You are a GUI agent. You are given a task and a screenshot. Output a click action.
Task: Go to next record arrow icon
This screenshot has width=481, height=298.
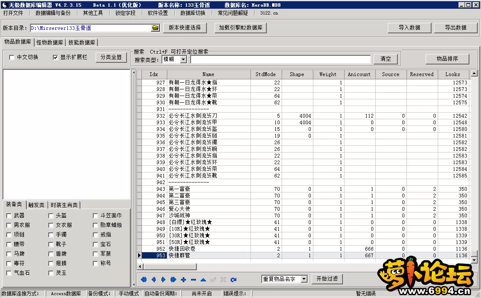click(x=164, y=279)
